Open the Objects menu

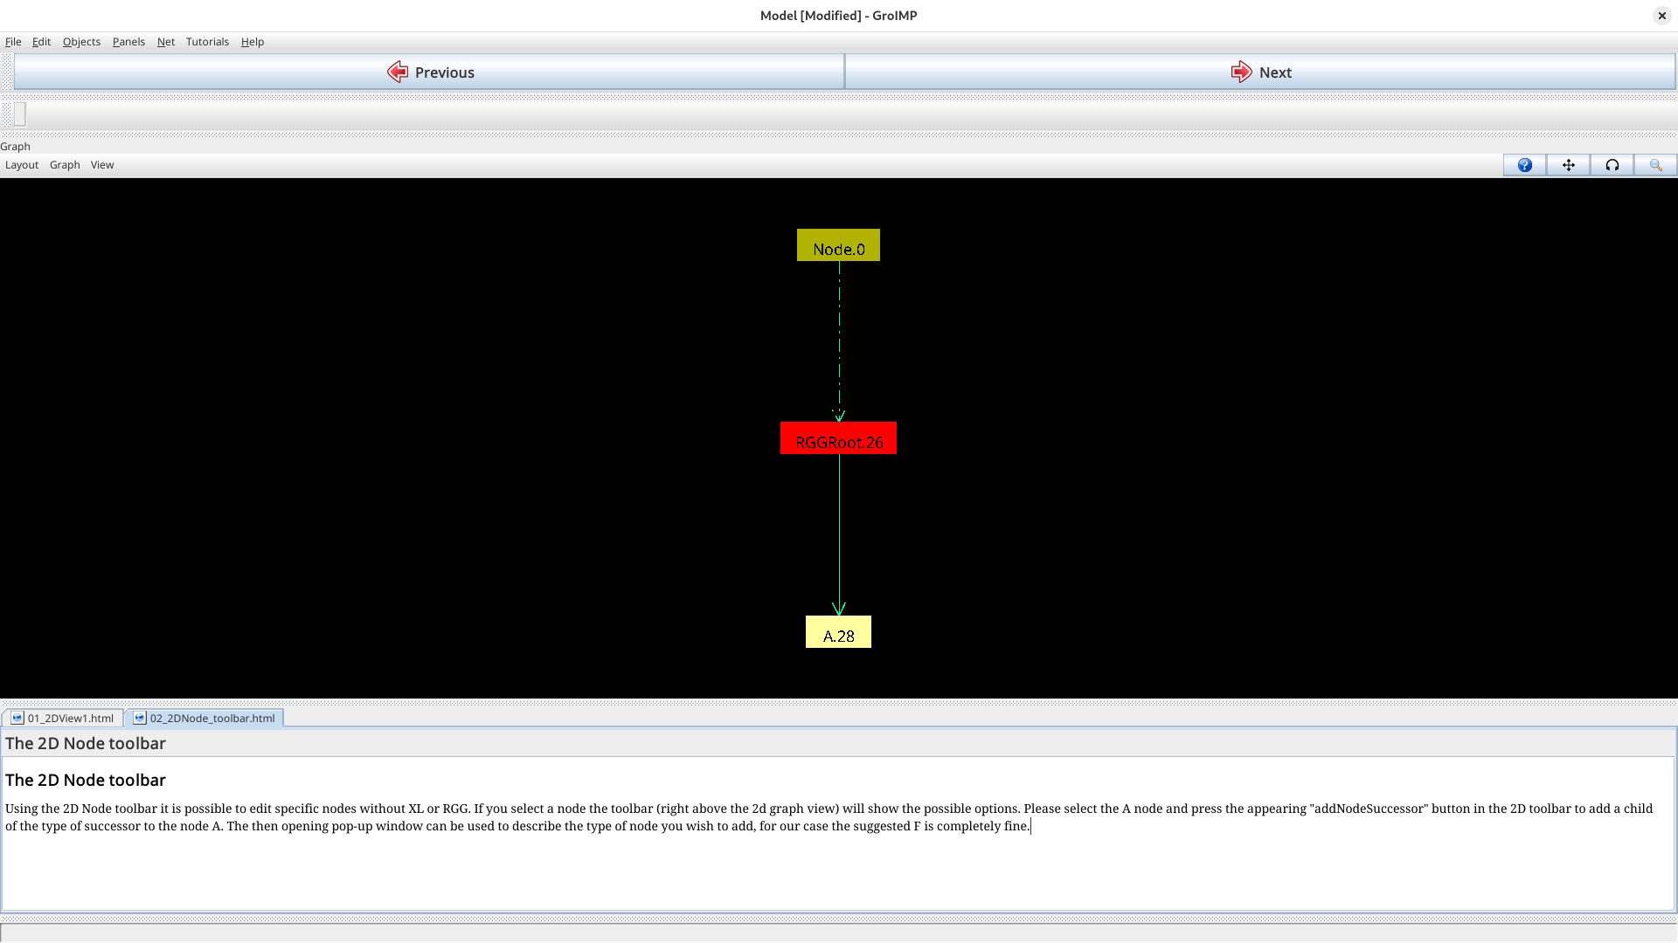tap(81, 42)
